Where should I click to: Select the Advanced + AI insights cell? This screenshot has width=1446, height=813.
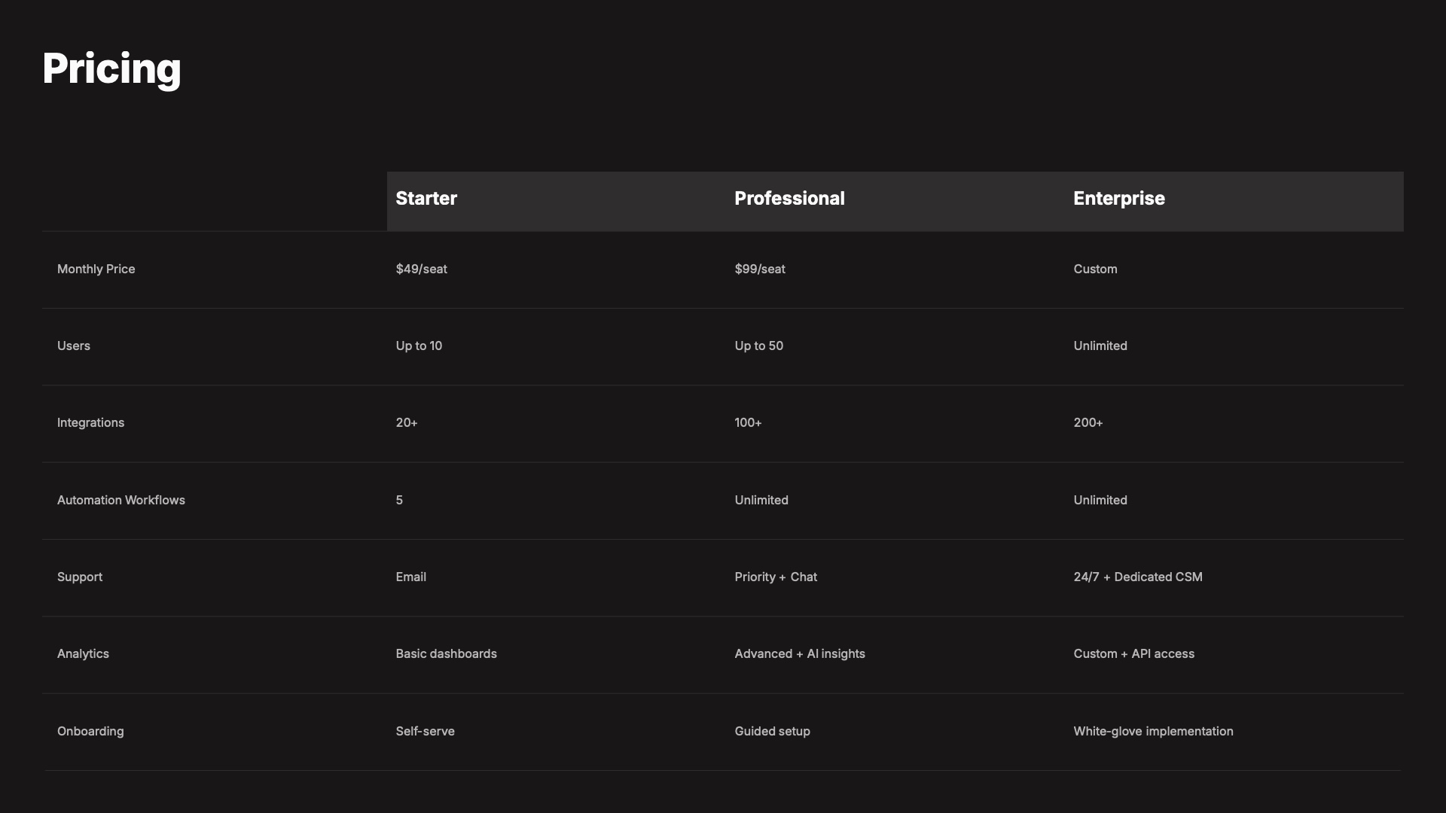pyautogui.click(x=799, y=654)
